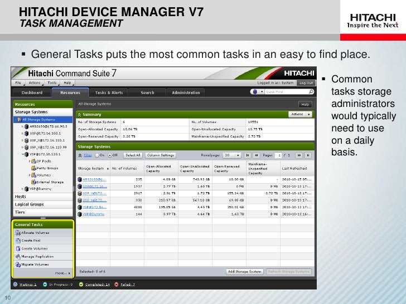Viewport: 406px width, 304px height.
Task: Click the External Storage icon
Action: (33, 182)
